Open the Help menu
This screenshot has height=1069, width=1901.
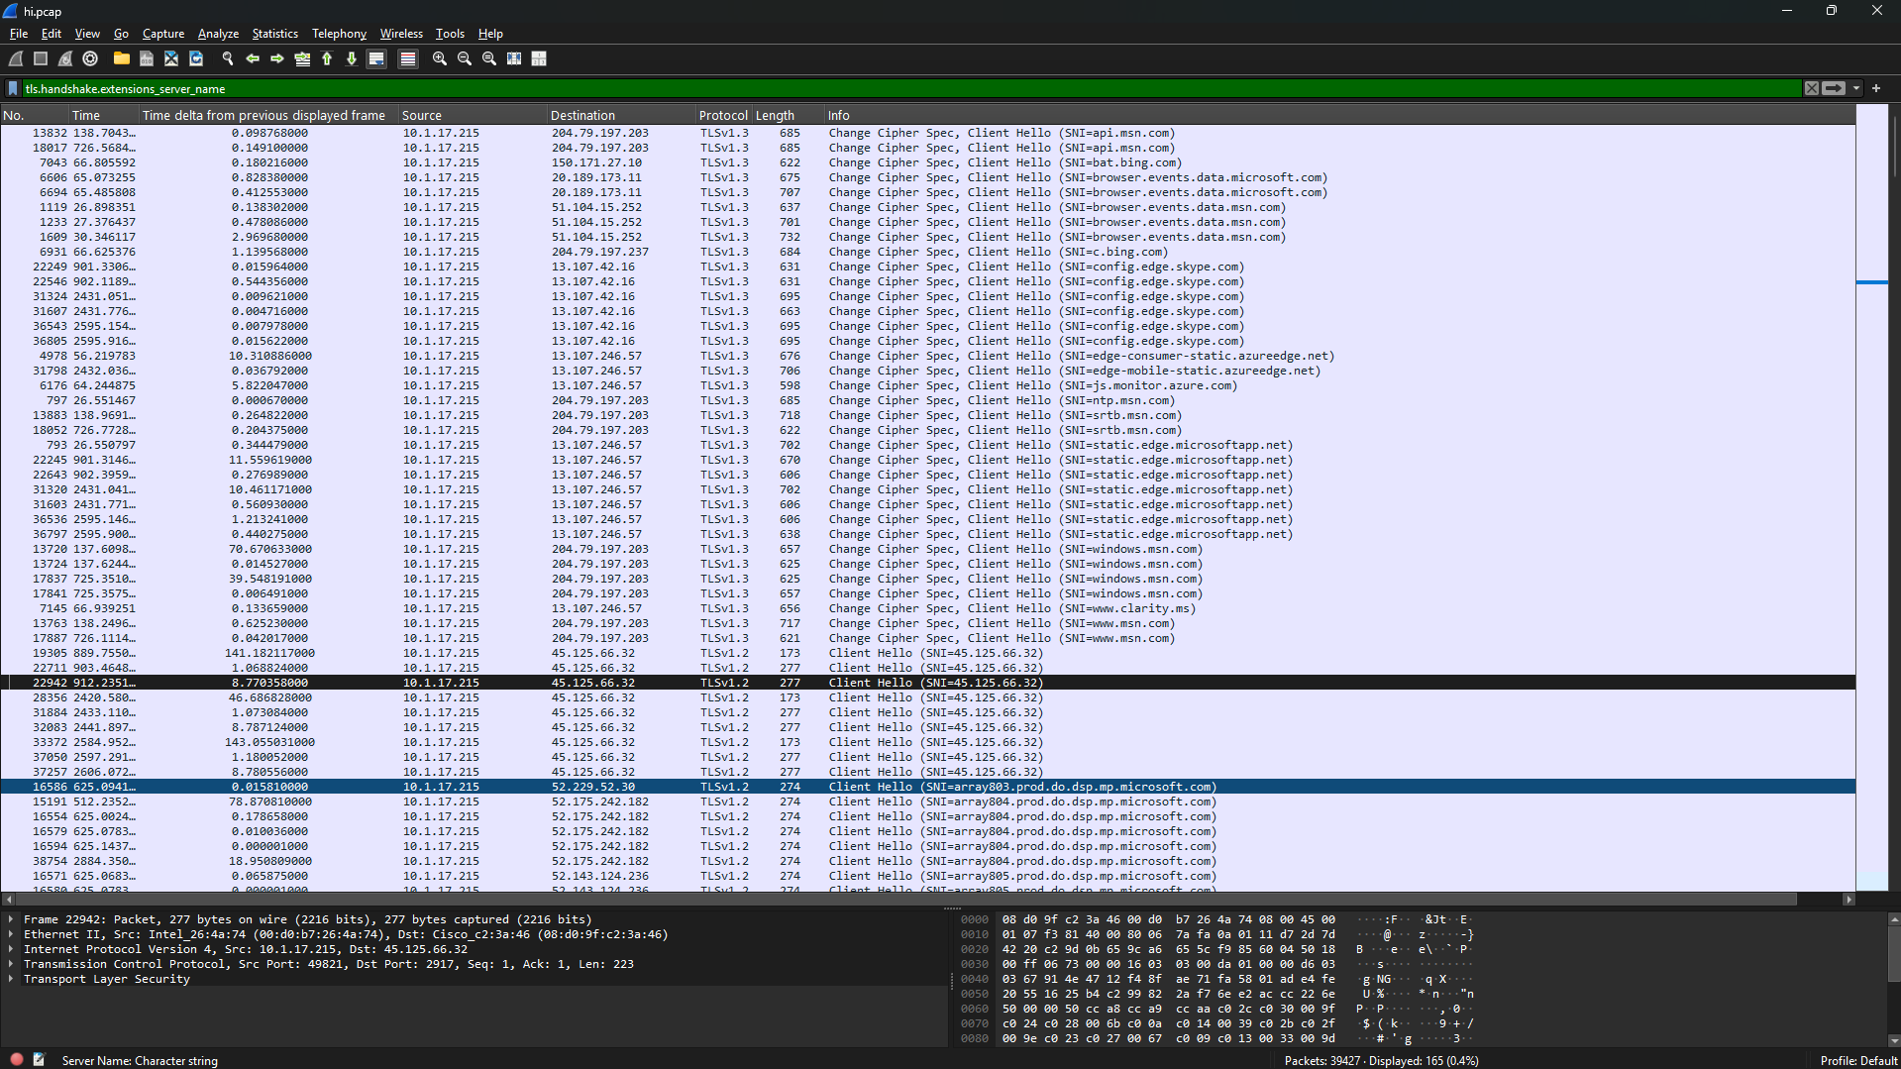pyautogui.click(x=490, y=34)
